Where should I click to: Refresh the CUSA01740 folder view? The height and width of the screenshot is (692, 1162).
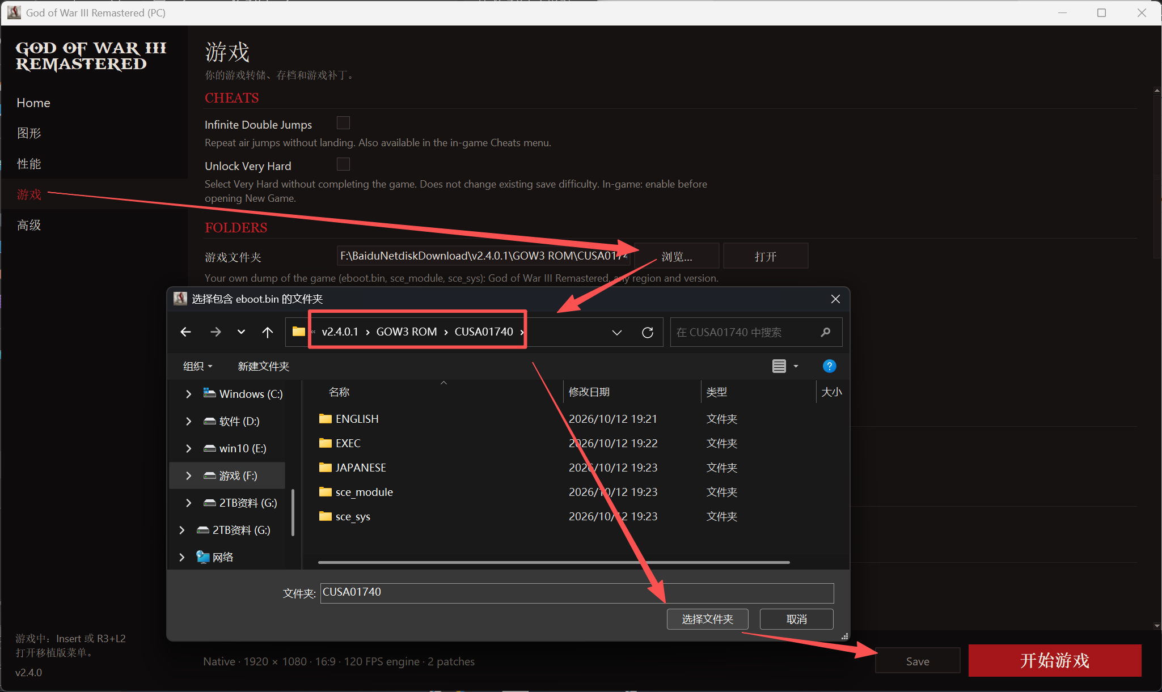click(x=648, y=332)
